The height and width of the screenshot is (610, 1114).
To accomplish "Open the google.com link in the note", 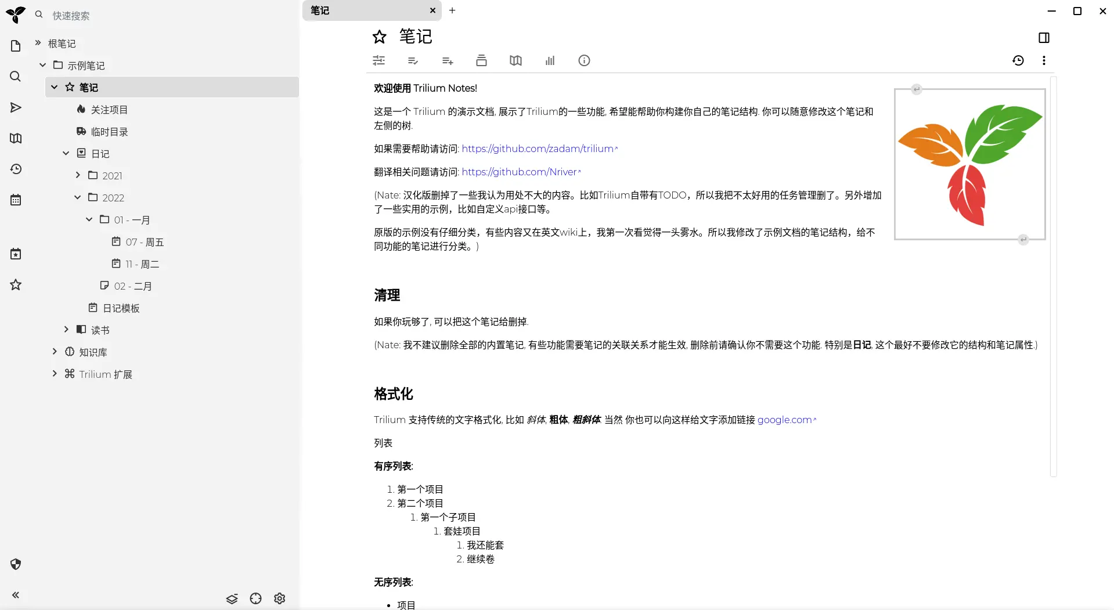I will (x=784, y=420).
